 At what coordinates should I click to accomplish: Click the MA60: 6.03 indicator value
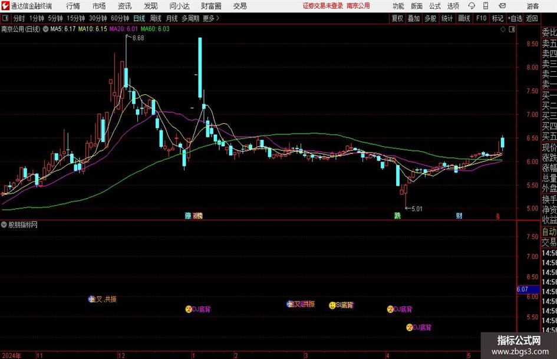(155, 29)
